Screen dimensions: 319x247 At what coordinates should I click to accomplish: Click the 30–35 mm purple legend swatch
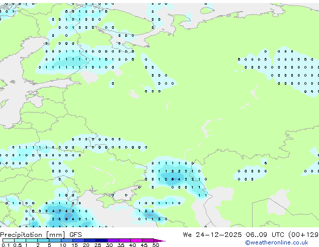113,240
